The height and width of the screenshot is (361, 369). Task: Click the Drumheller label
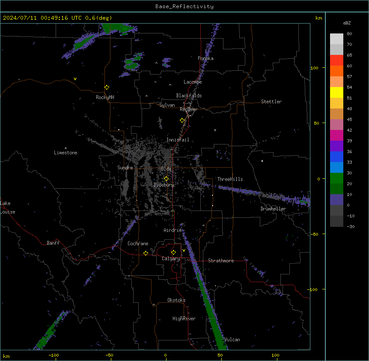click(x=273, y=209)
